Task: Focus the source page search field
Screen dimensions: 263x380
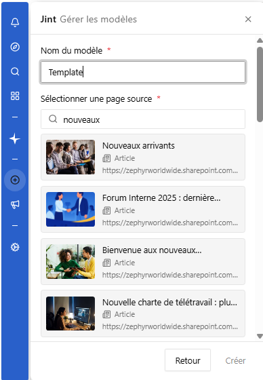Action: [143, 119]
